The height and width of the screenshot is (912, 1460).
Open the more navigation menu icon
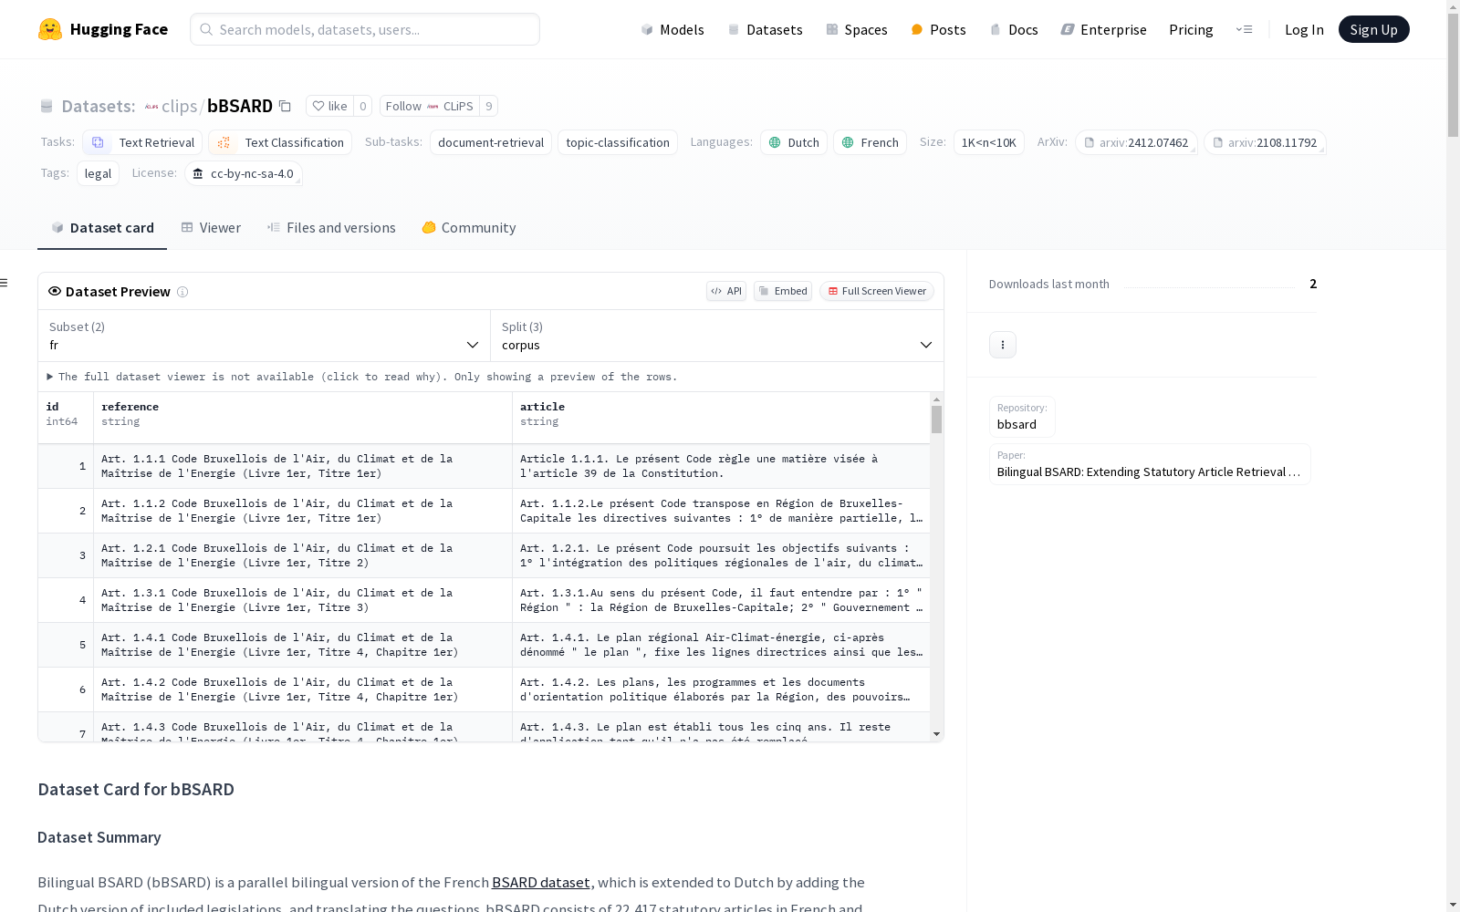click(1244, 29)
